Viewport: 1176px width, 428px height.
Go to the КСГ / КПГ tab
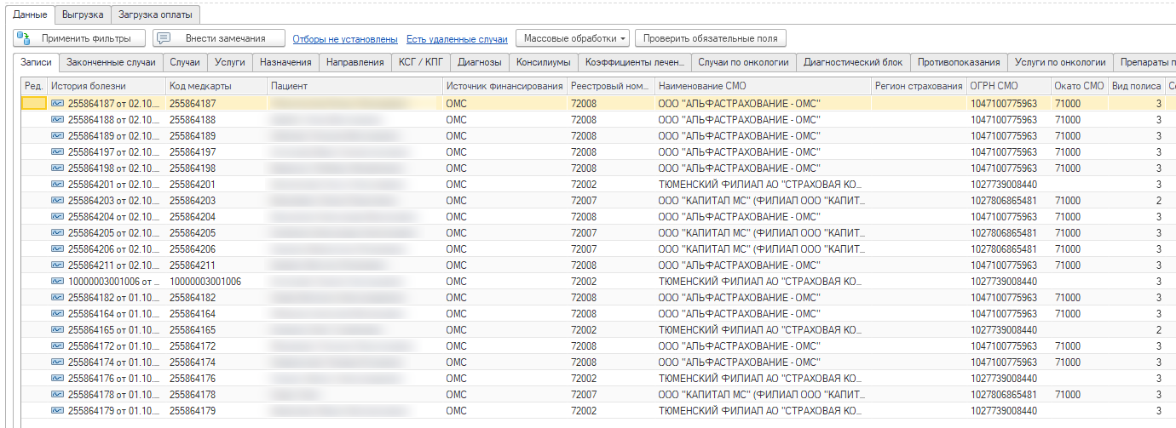420,62
